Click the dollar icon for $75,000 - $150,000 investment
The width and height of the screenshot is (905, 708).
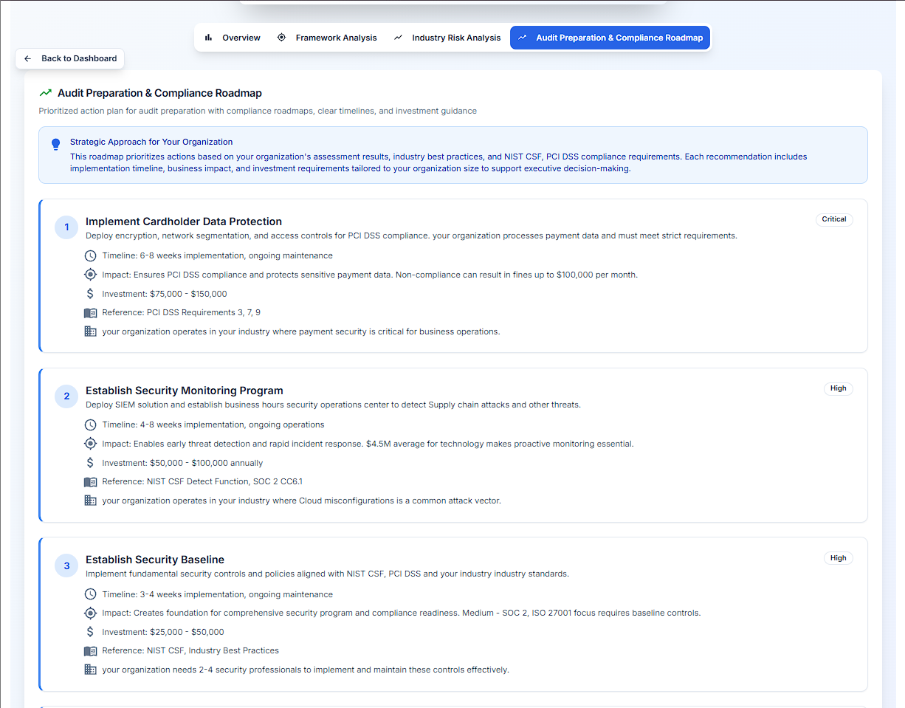coord(90,294)
